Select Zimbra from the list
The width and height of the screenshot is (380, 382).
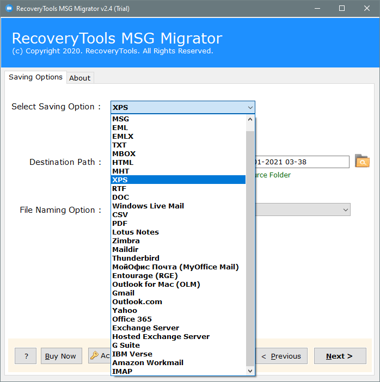click(178, 241)
